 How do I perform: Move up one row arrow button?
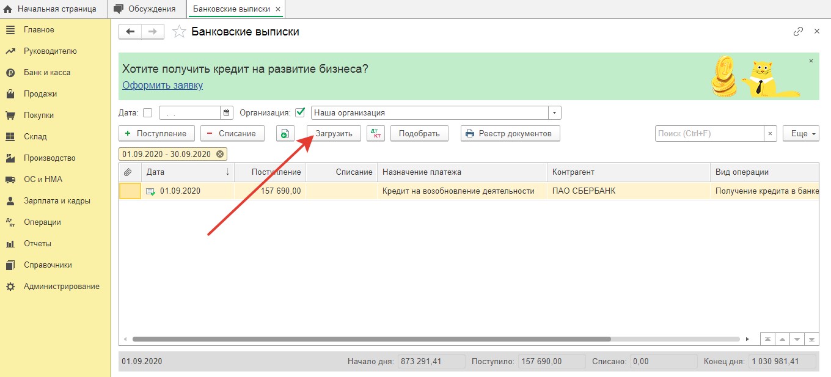pos(782,339)
